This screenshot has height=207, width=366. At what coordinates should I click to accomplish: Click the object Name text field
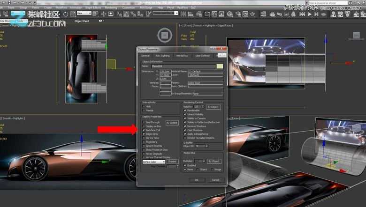tap(181, 66)
